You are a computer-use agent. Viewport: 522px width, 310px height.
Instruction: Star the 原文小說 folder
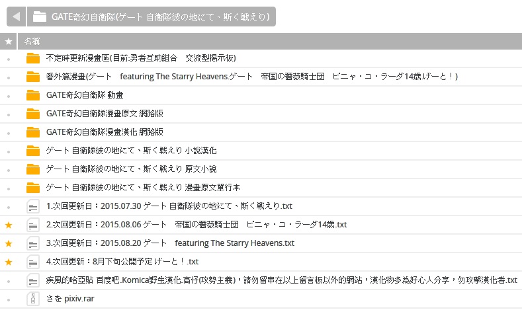9,171
